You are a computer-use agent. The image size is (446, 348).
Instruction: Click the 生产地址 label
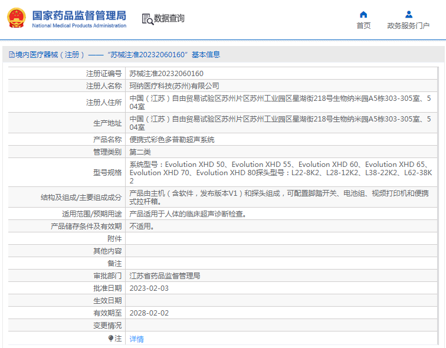107,123
